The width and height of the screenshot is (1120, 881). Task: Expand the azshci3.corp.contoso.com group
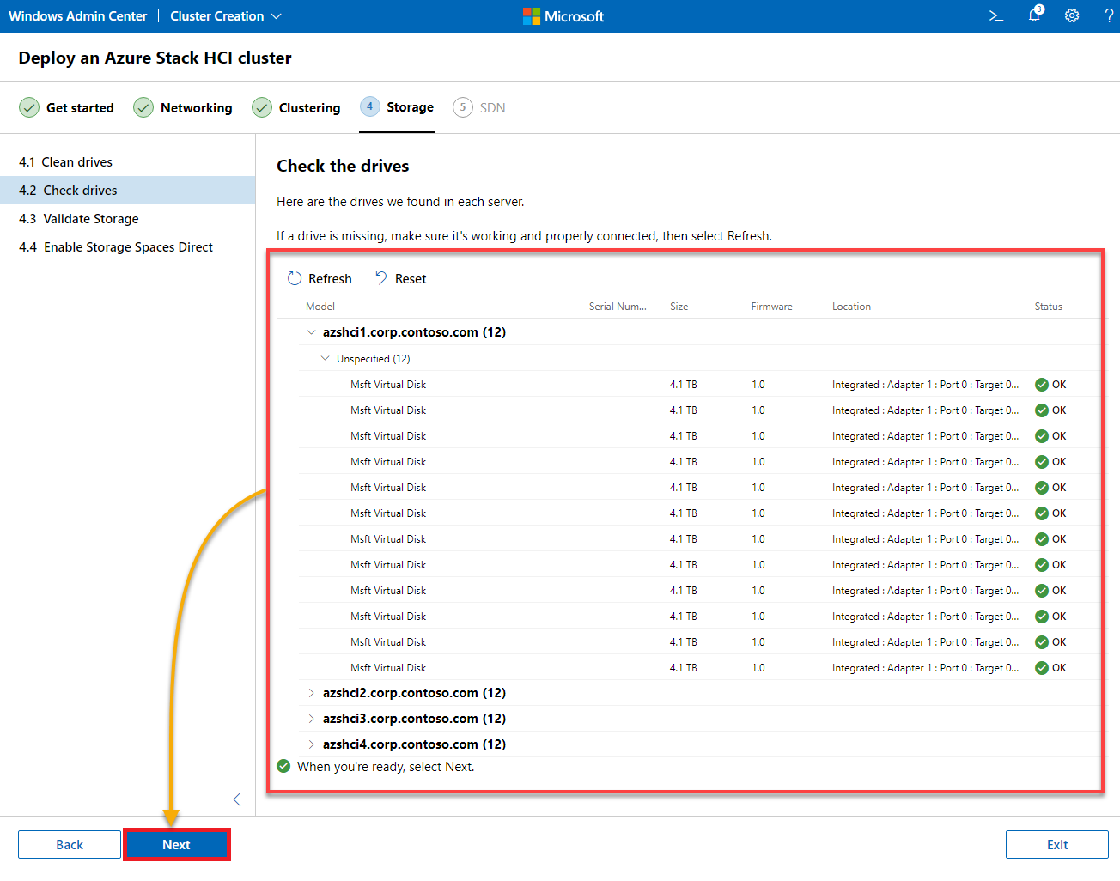click(311, 719)
